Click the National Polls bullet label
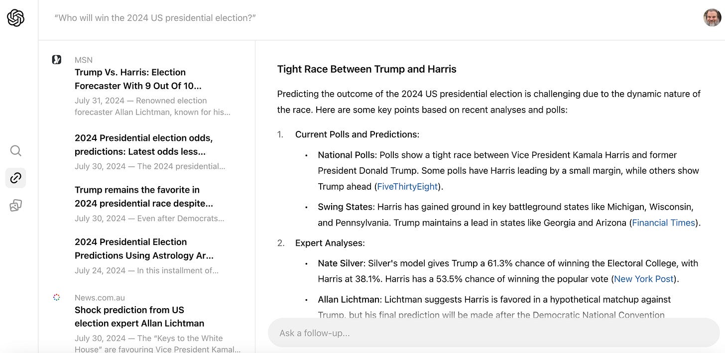The width and height of the screenshot is (725, 353). tap(348, 155)
